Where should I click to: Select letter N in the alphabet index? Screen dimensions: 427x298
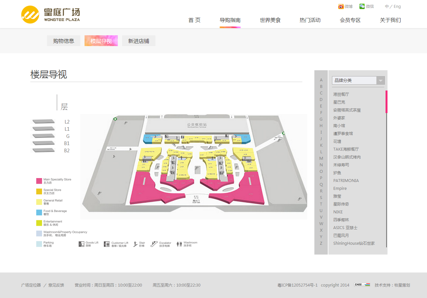(321, 165)
